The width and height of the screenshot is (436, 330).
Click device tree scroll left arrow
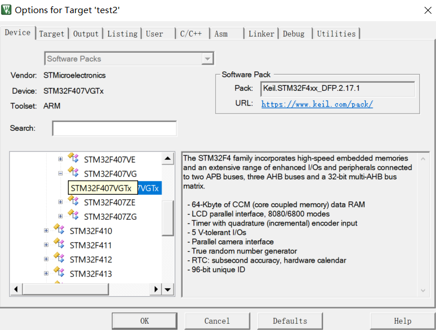tap(16, 289)
